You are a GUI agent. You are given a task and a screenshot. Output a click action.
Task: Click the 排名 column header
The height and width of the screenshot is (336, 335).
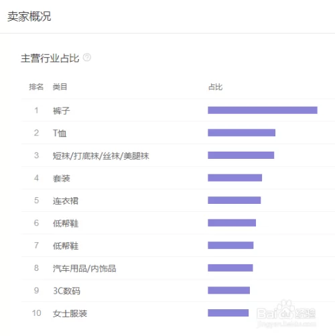(x=36, y=87)
